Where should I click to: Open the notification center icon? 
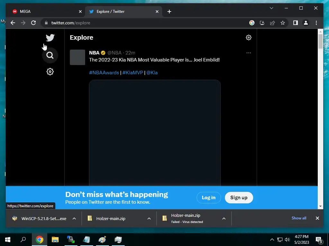point(319,240)
